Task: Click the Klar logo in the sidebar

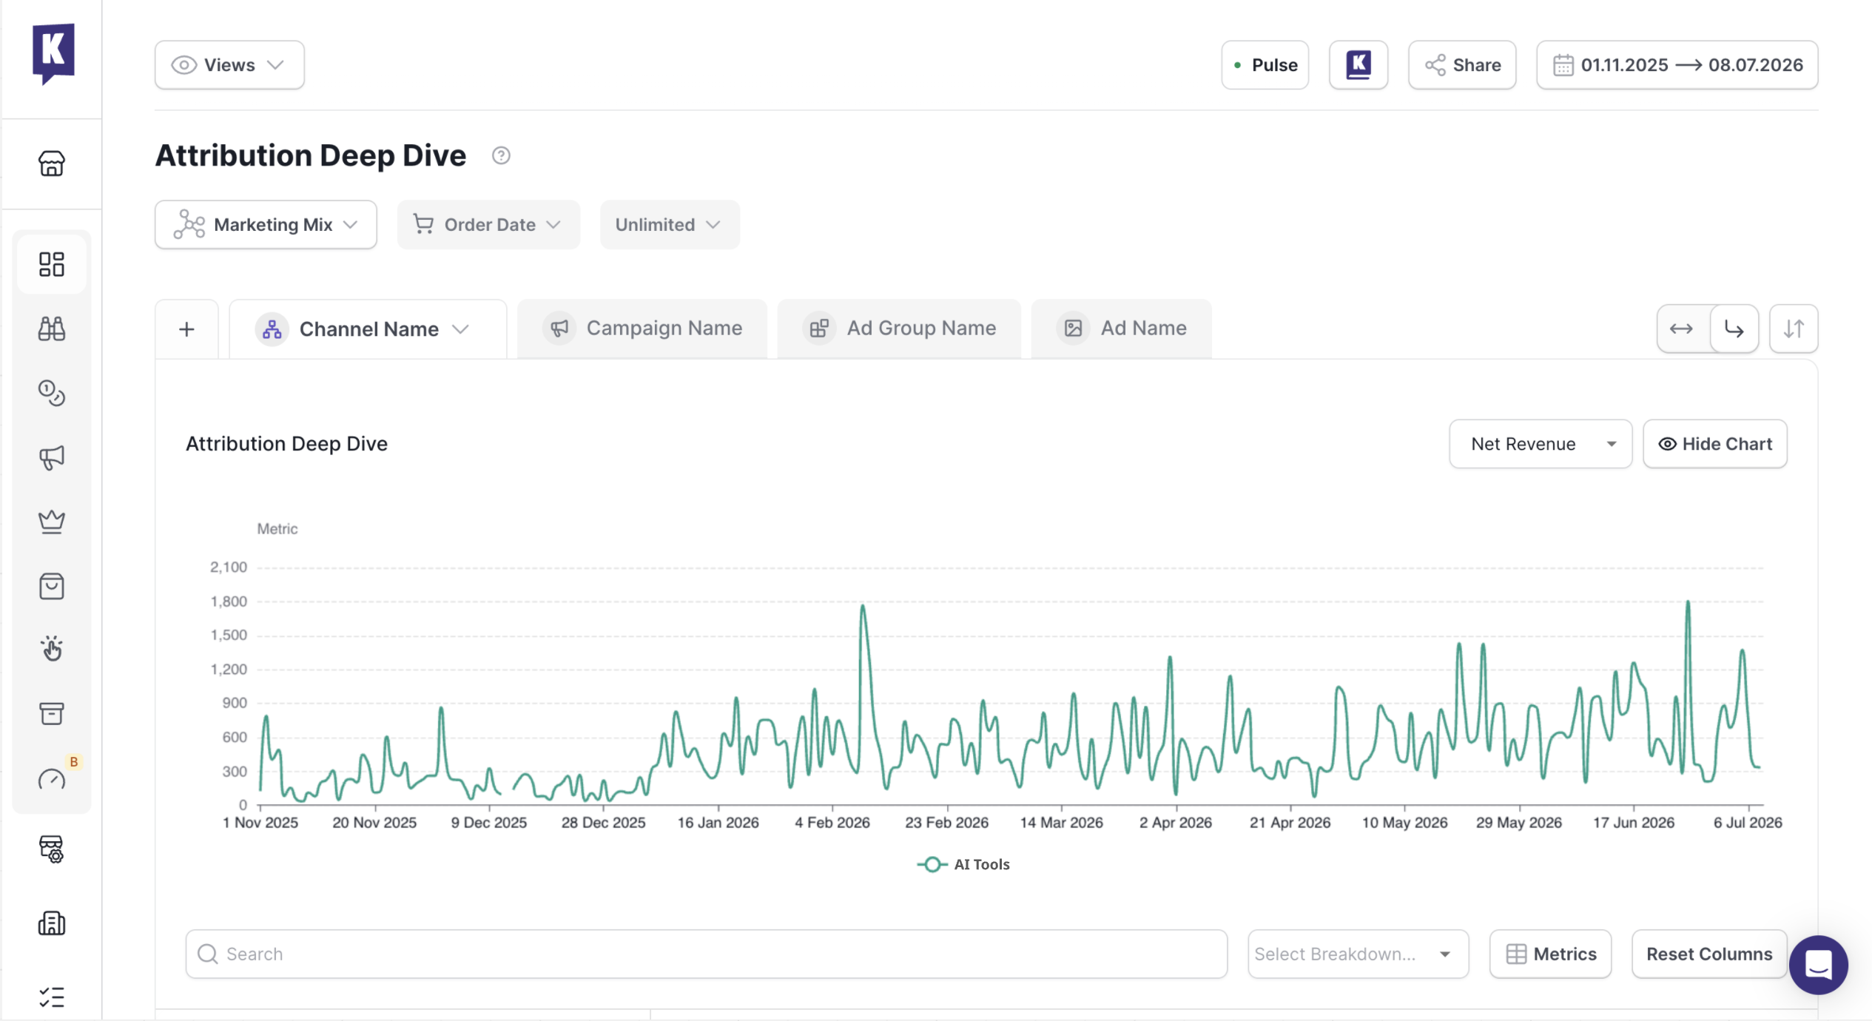Action: (x=53, y=53)
